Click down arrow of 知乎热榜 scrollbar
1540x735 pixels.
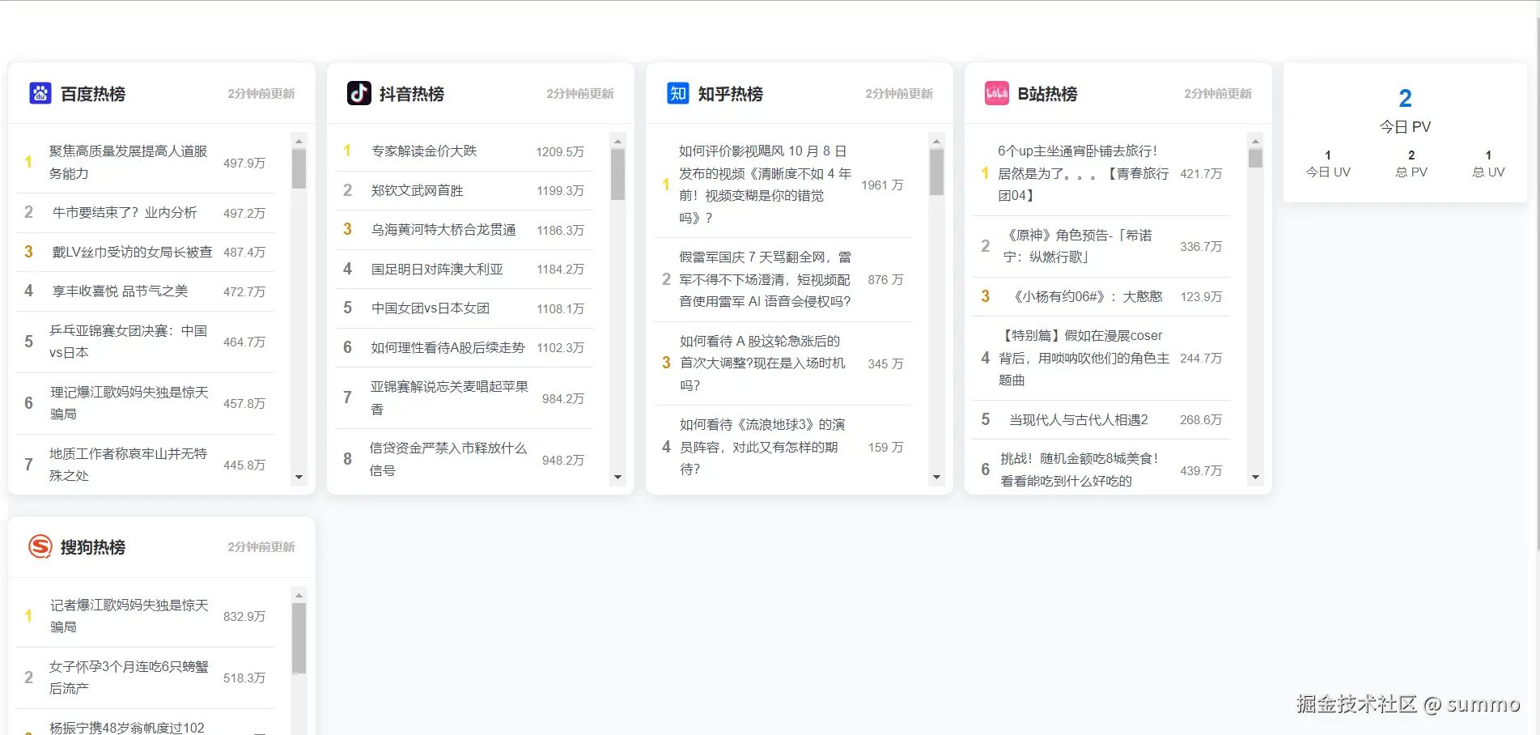pos(936,478)
